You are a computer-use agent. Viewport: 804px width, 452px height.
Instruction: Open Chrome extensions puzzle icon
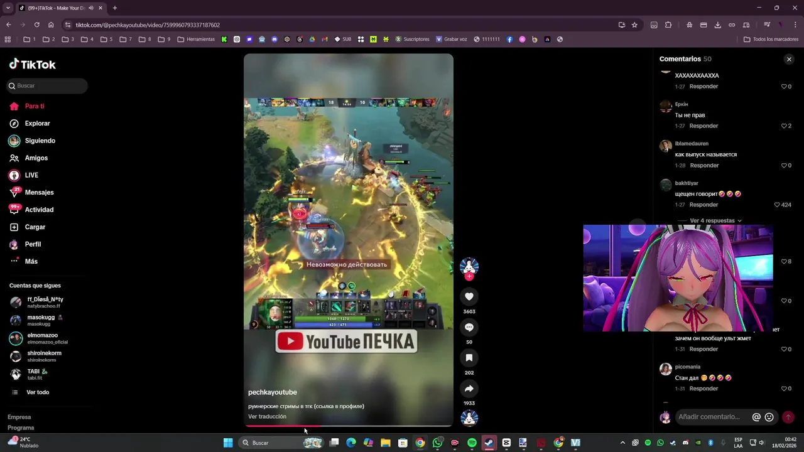668,25
